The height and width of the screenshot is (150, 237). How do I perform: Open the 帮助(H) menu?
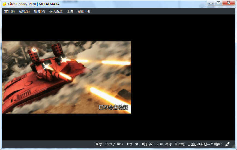point(84,11)
